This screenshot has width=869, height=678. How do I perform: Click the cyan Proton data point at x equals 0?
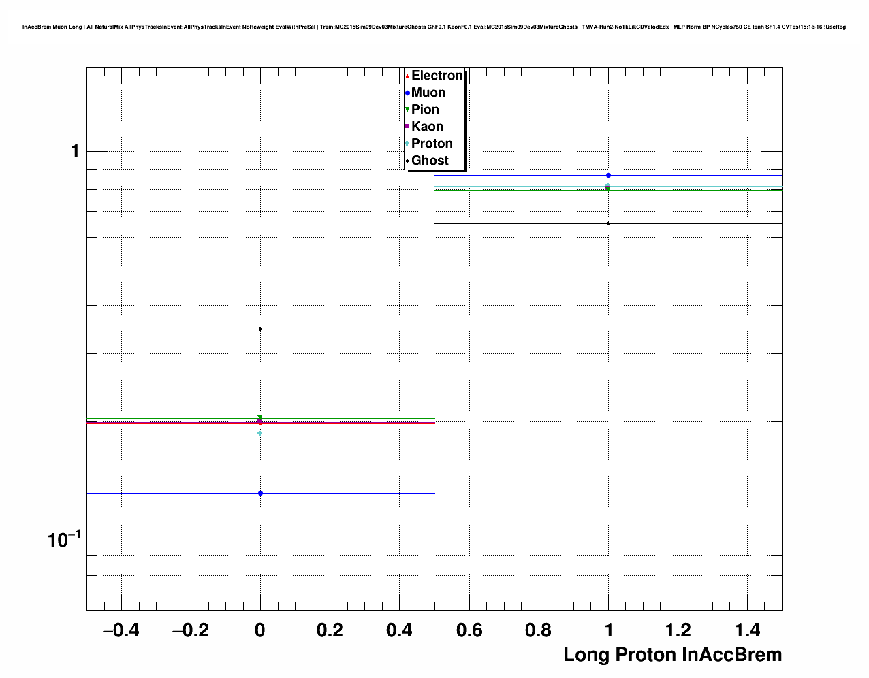[x=260, y=434]
